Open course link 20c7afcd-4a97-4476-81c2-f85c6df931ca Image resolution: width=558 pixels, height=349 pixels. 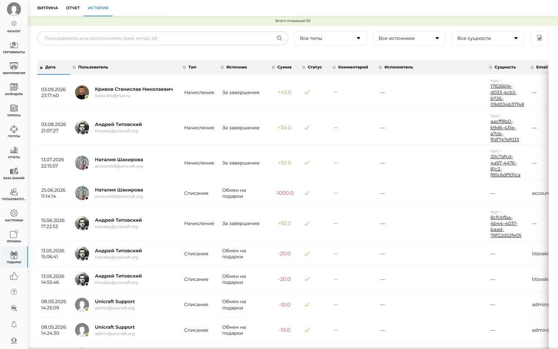[x=505, y=166]
